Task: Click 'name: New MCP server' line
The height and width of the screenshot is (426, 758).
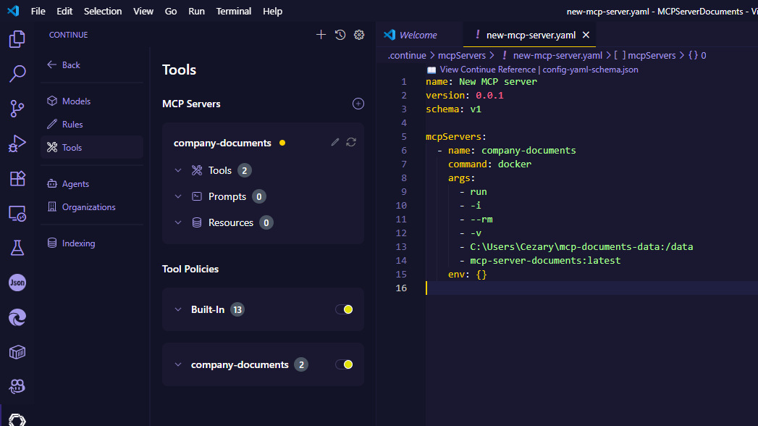Action: point(481,82)
